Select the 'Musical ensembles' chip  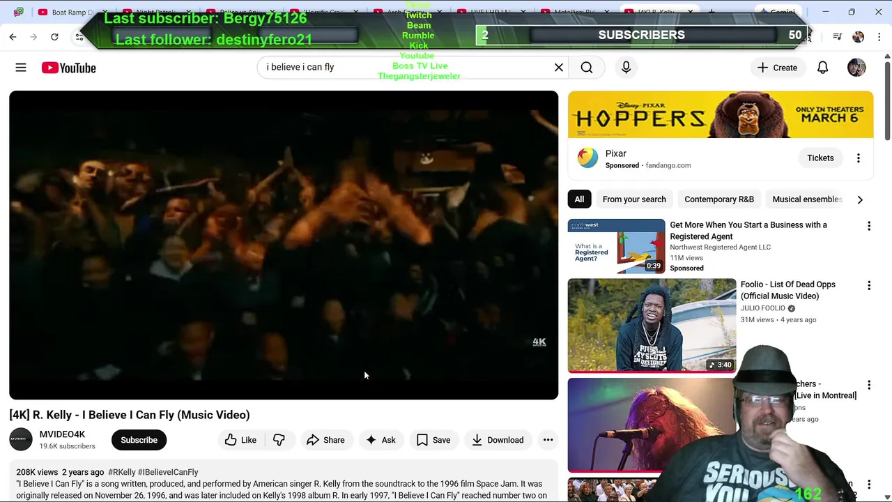coord(807,199)
